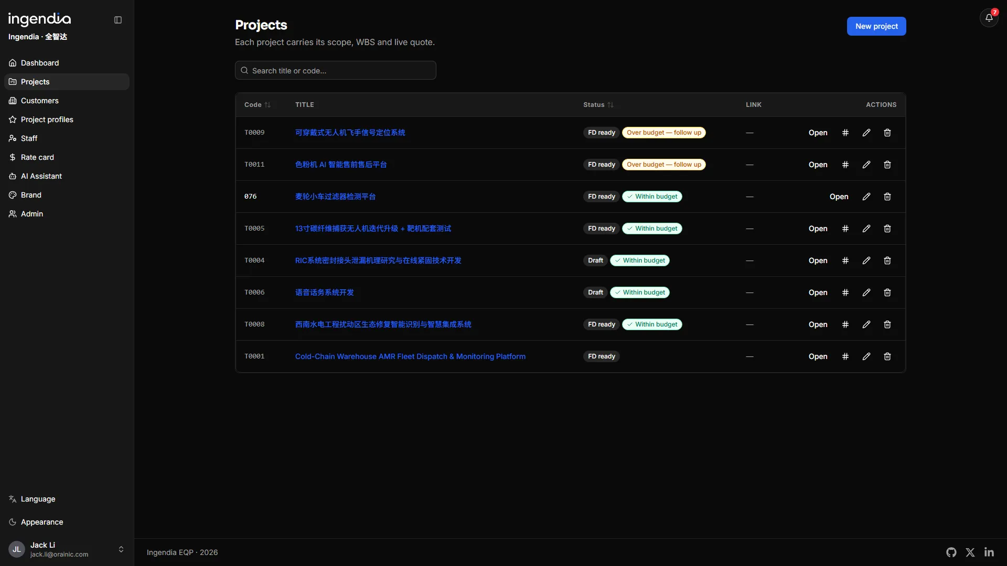Click the hash icon for project T0009
Viewport: 1007px width, 566px height.
point(845,133)
